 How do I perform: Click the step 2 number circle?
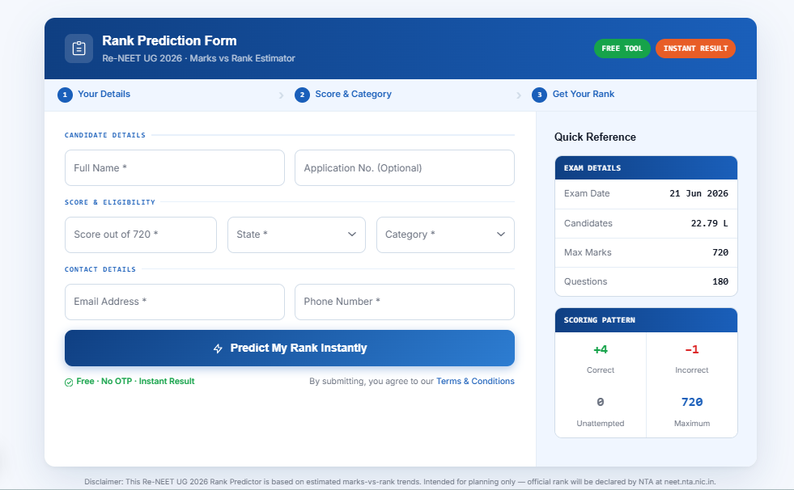coord(303,95)
